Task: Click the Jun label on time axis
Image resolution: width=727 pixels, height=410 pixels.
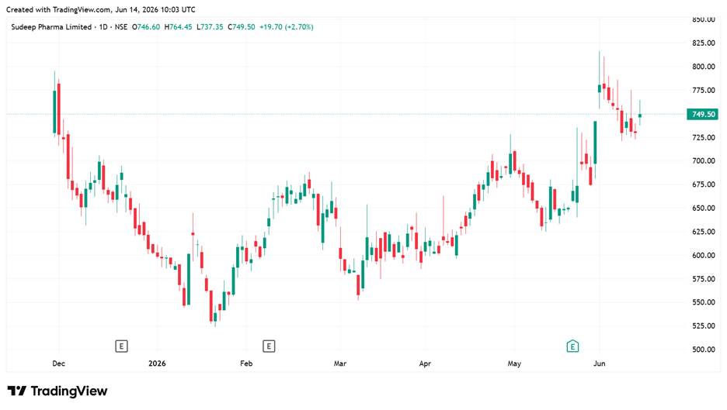Action: click(x=600, y=363)
